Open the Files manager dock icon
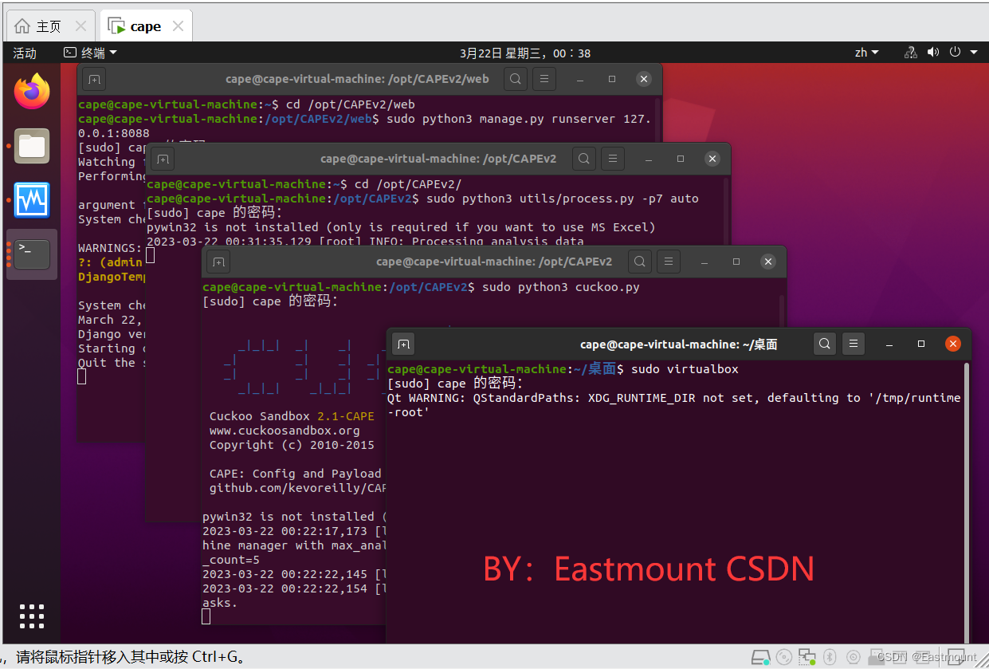This screenshot has width=989, height=669. pyautogui.click(x=32, y=146)
